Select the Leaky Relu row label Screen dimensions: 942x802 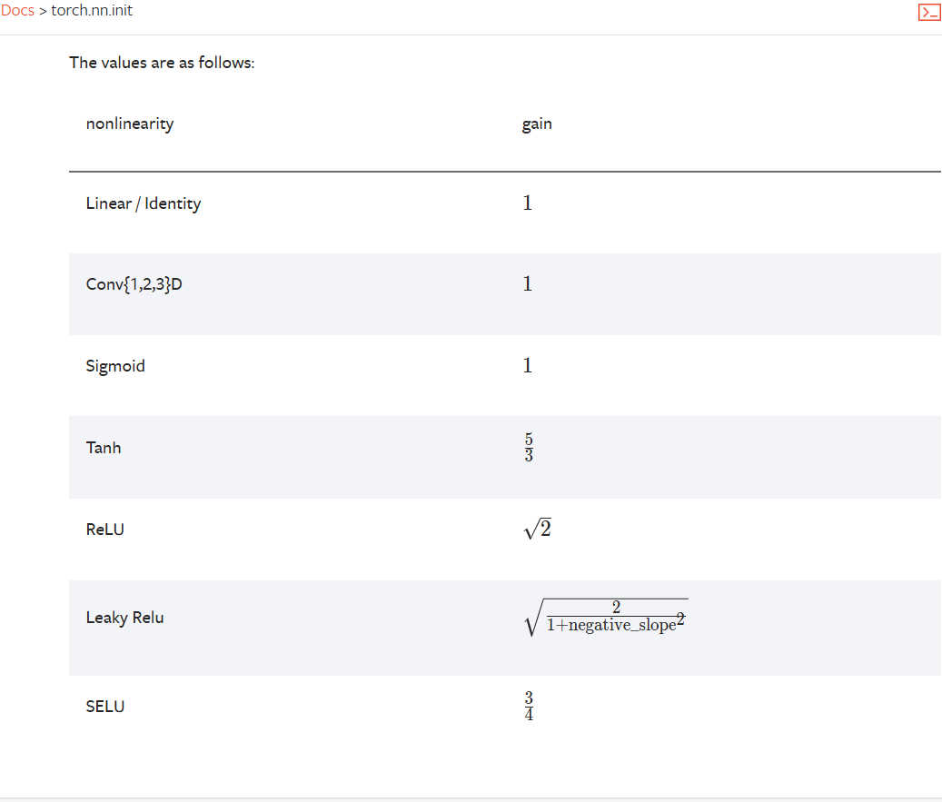point(125,618)
